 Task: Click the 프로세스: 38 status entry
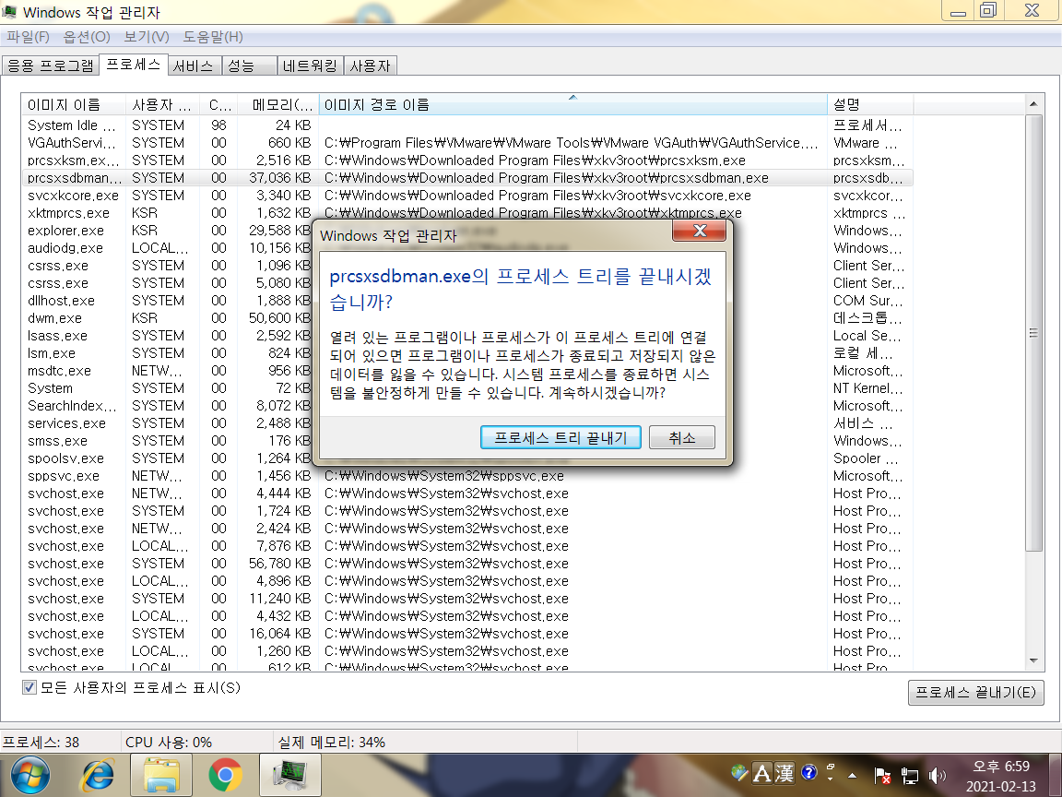41,742
